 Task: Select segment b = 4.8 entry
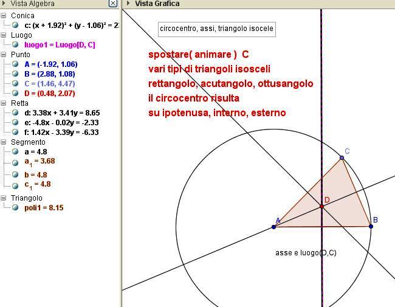36,174
